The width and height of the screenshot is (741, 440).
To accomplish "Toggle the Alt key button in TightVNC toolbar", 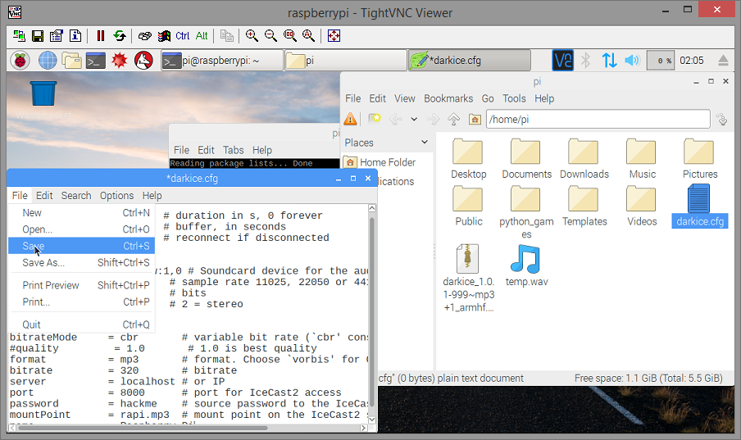I will point(202,36).
